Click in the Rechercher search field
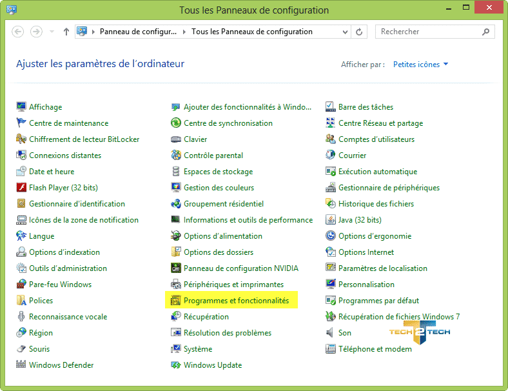 [435, 32]
